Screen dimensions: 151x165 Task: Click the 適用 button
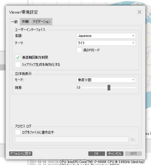coord(133,154)
